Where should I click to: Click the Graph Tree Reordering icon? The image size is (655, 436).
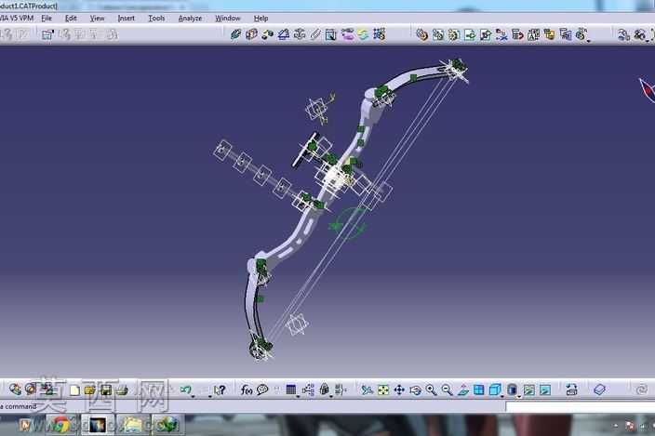coord(517,35)
